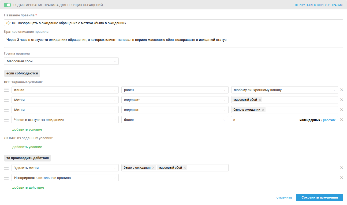This screenshot has height=205, width=347.
Task: Delete the «Игнорировать остальные правила» action
Action: [342, 178]
